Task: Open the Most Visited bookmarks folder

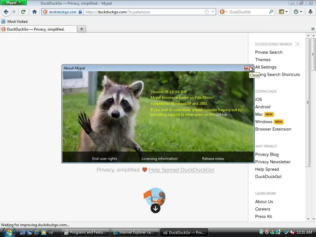Action: coord(14,21)
